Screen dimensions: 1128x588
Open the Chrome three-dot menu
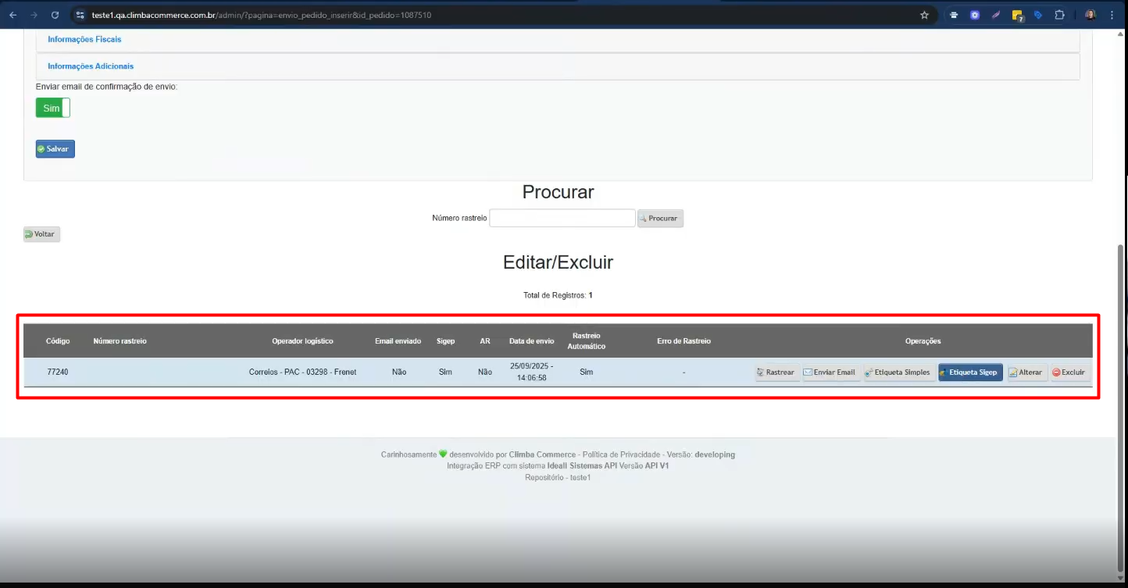tap(1112, 15)
